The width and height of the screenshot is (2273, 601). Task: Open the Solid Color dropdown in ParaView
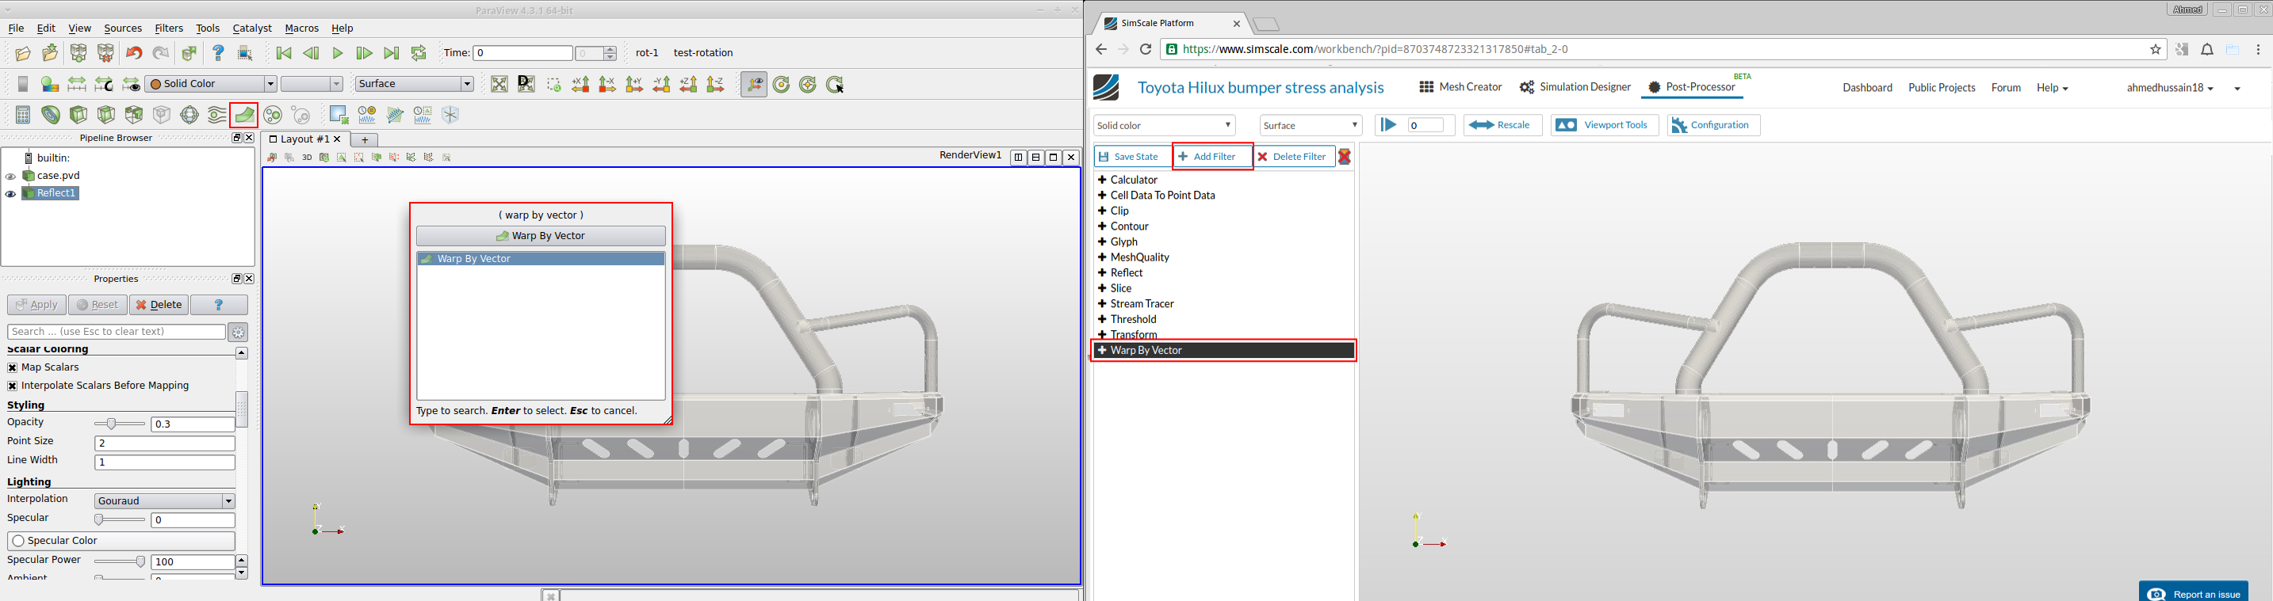[211, 85]
